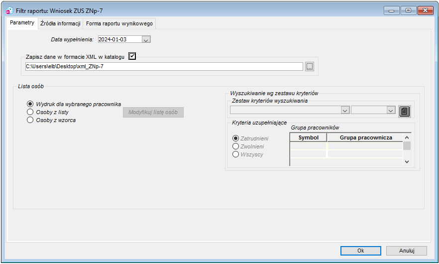Viewport: 439px width, 264px height.
Task: Minimize the Filtr raportu window
Action: click(x=391, y=10)
